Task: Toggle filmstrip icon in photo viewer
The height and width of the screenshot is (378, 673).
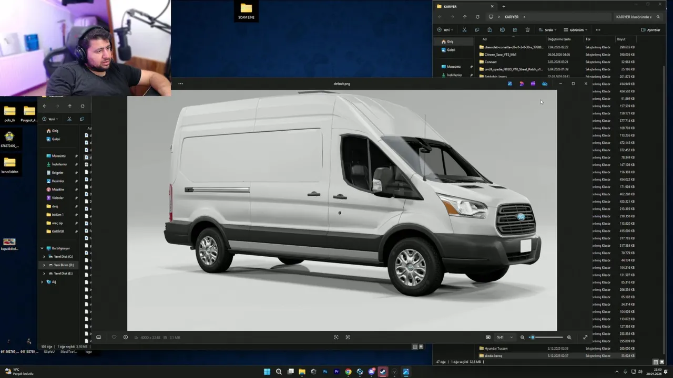Action: point(98,338)
